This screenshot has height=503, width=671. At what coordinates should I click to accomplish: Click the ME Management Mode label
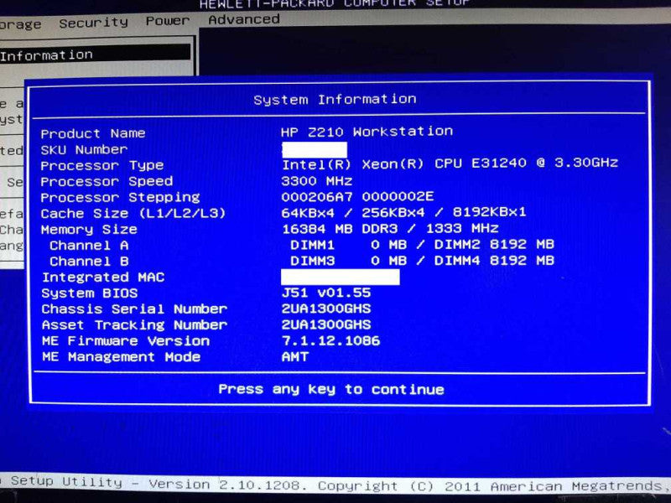(x=121, y=357)
